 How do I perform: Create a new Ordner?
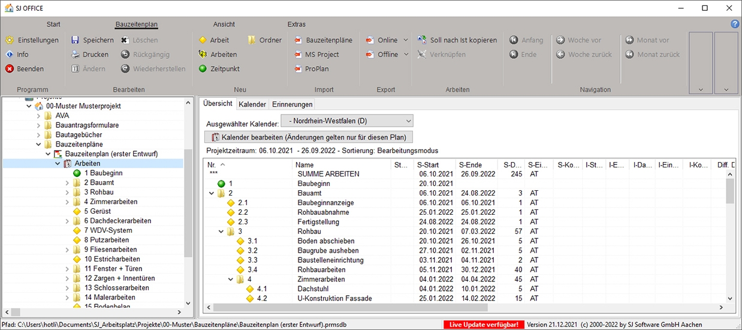click(264, 40)
